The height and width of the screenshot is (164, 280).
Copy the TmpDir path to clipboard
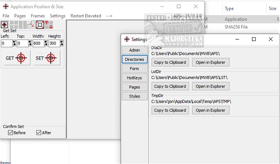coord(170,110)
